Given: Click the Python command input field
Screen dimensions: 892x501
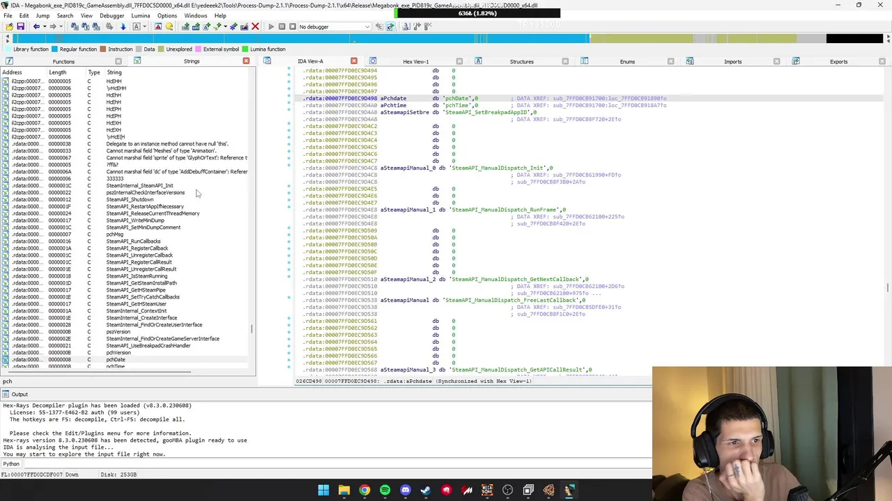Looking at the screenshot, I should coord(337,464).
